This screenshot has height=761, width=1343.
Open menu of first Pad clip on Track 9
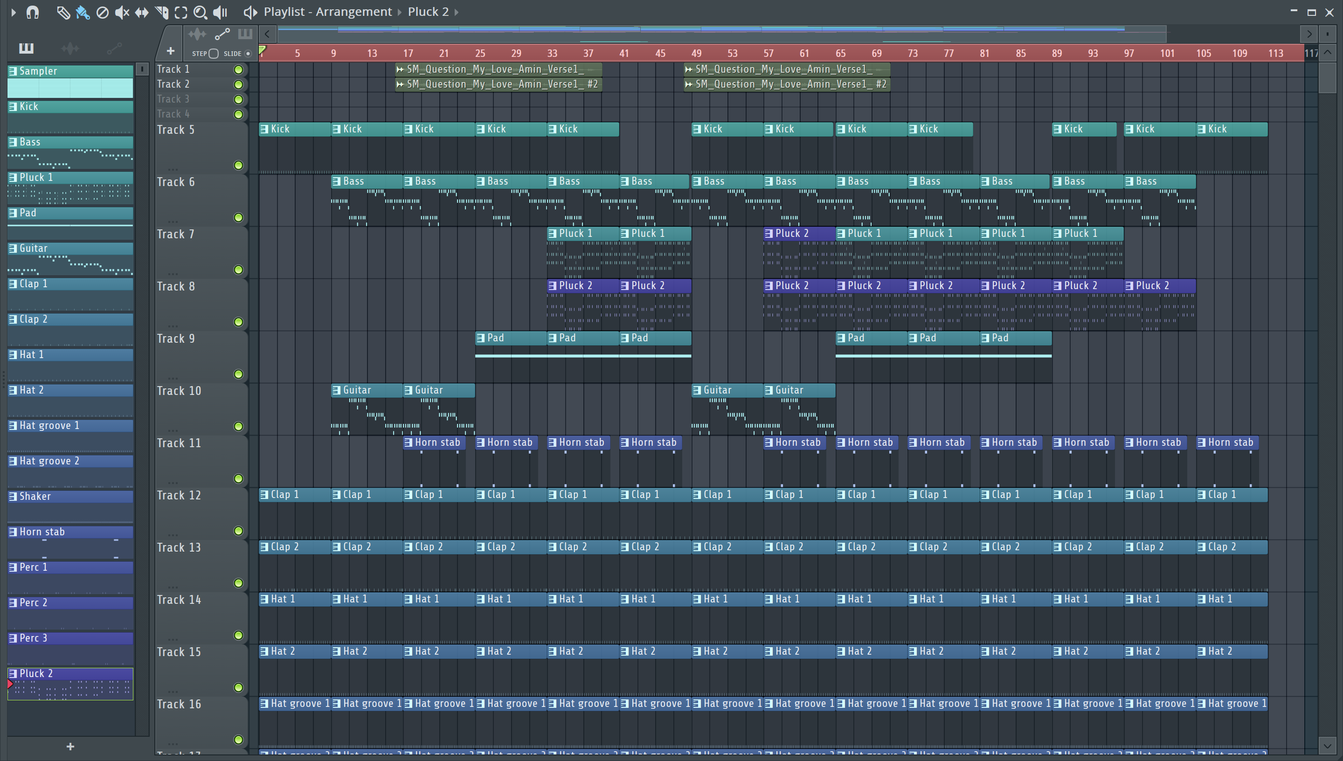click(x=481, y=338)
